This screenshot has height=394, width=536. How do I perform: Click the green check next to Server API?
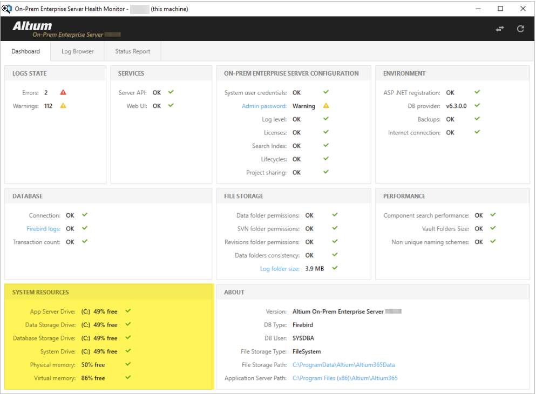(x=171, y=92)
